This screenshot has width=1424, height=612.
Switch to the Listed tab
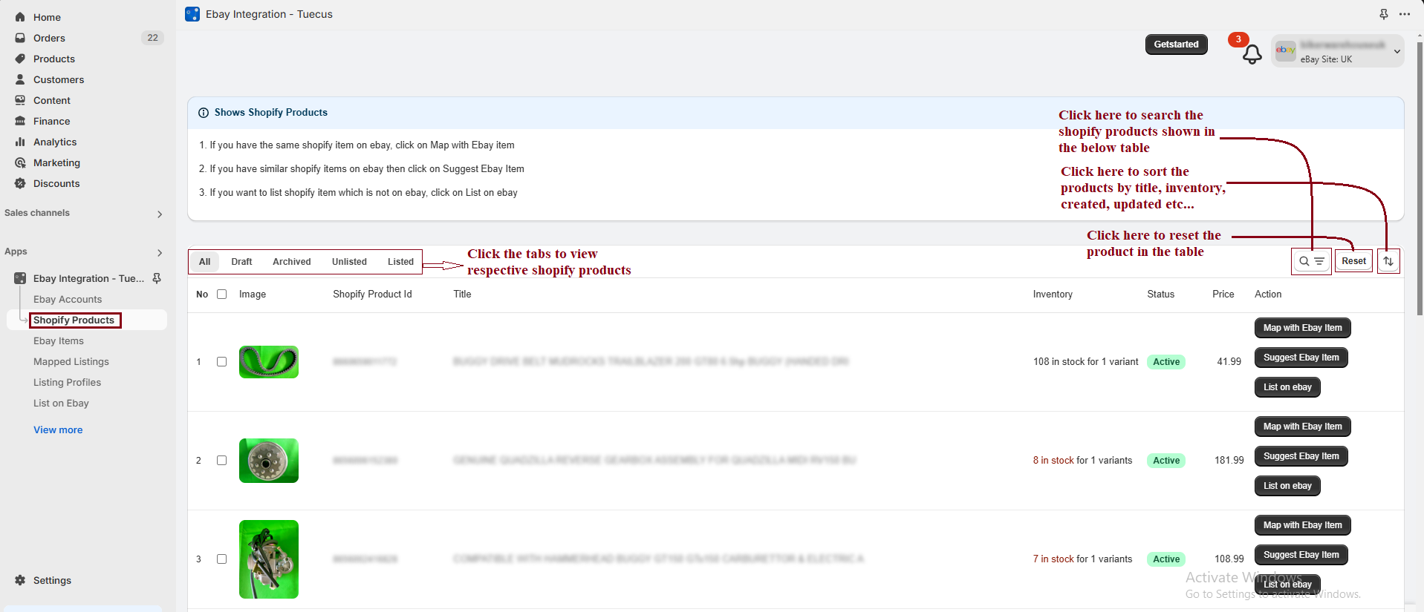coord(400,262)
